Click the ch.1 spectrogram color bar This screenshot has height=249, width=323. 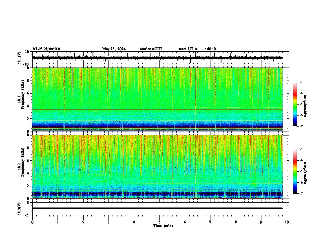tap(295, 104)
